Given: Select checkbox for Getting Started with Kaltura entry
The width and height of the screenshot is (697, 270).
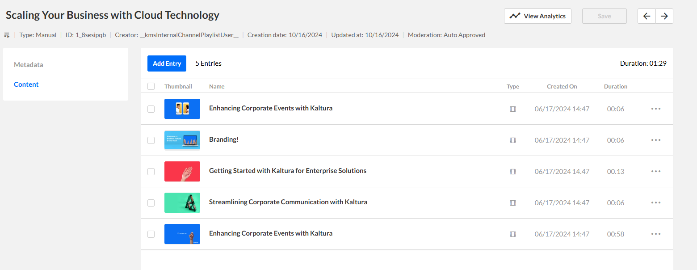Looking at the screenshot, I should [151, 172].
